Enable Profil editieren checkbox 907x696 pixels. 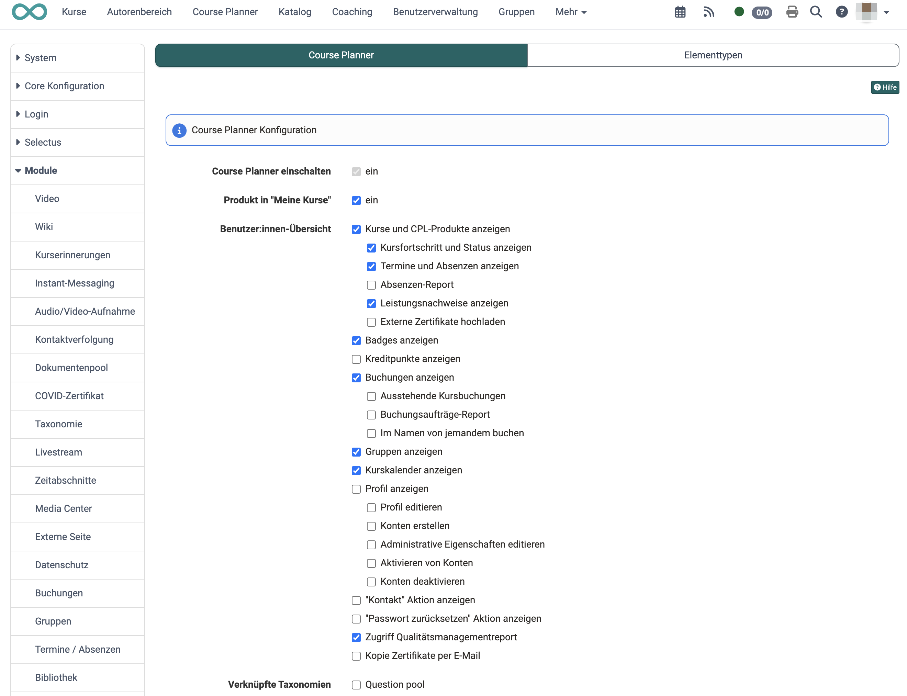[371, 507]
